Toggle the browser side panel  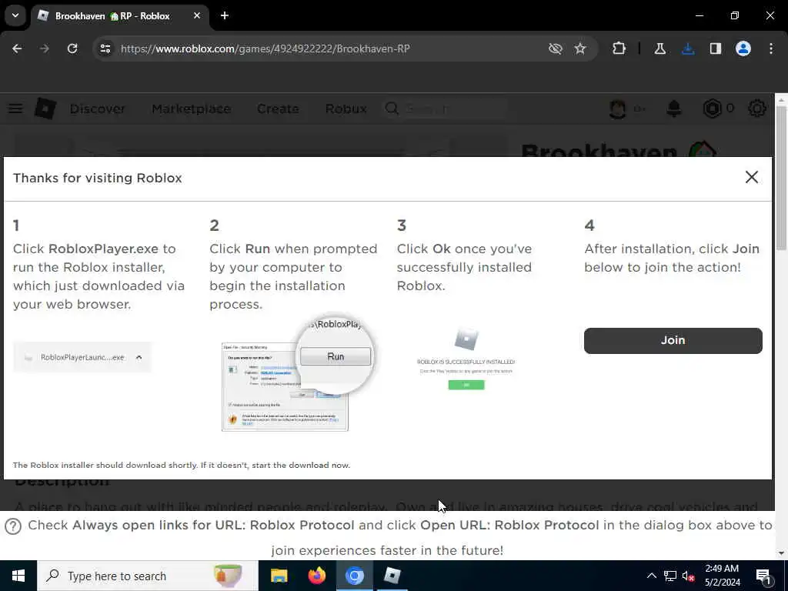click(x=715, y=48)
